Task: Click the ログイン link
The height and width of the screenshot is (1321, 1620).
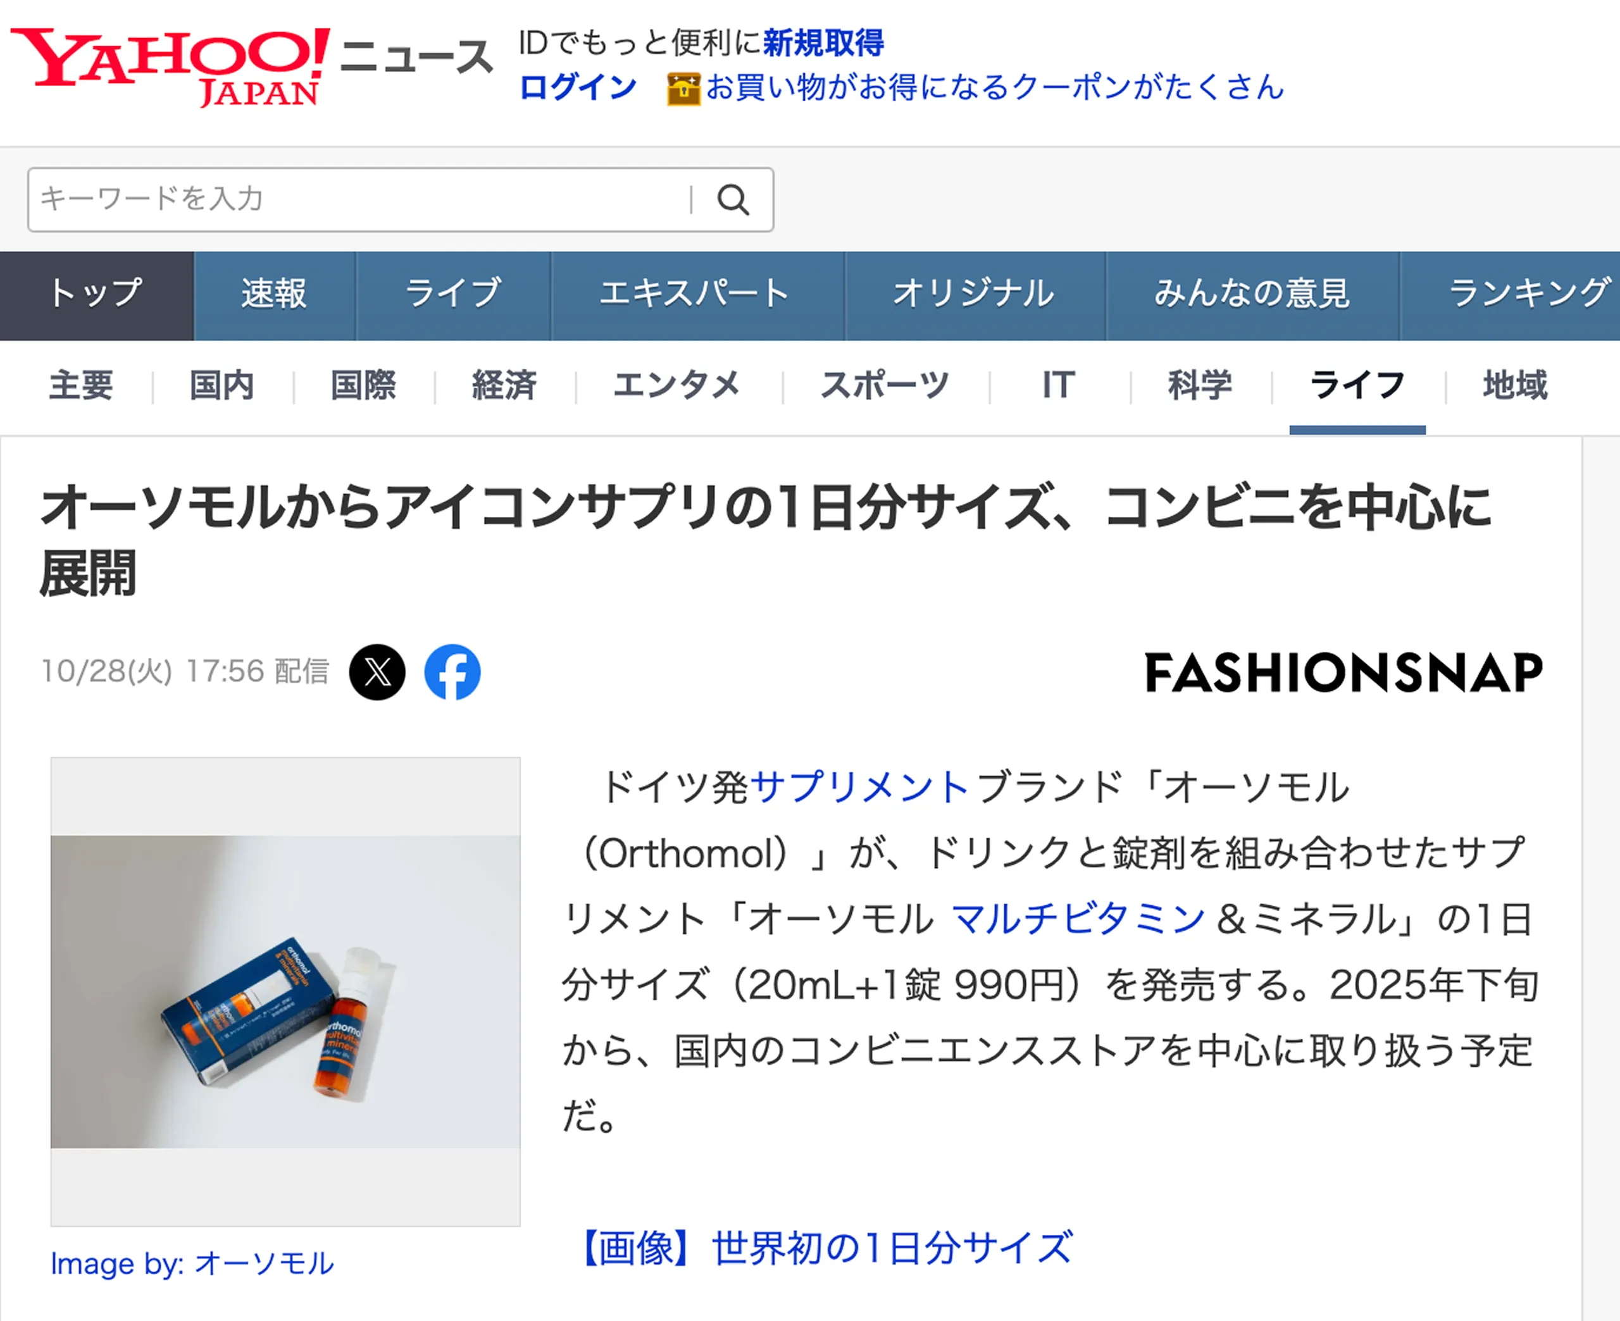Action: click(578, 87)
